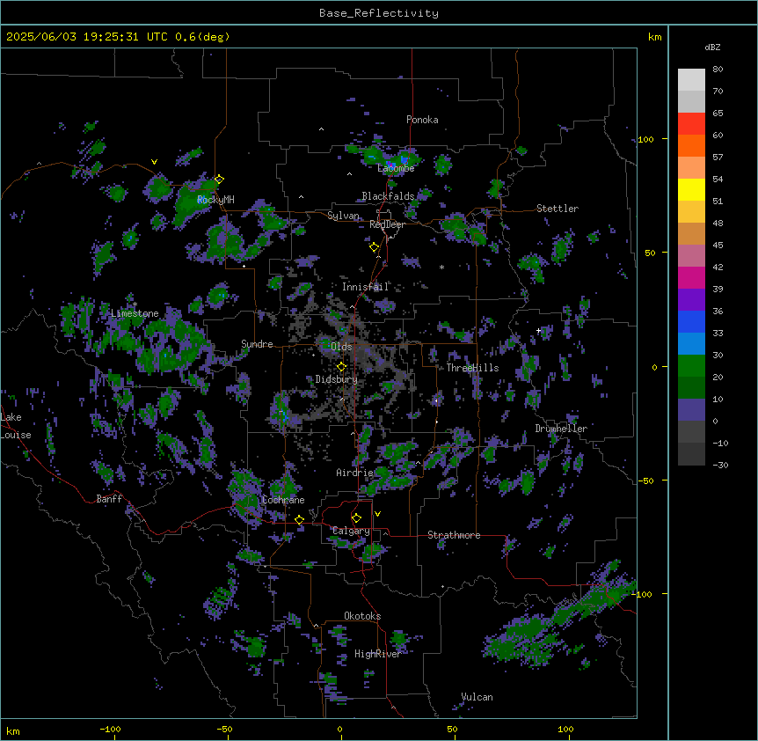Select the Innisfail label
Image resolution: width=758 pixels, height=741 pixels.
coord(365,287)
